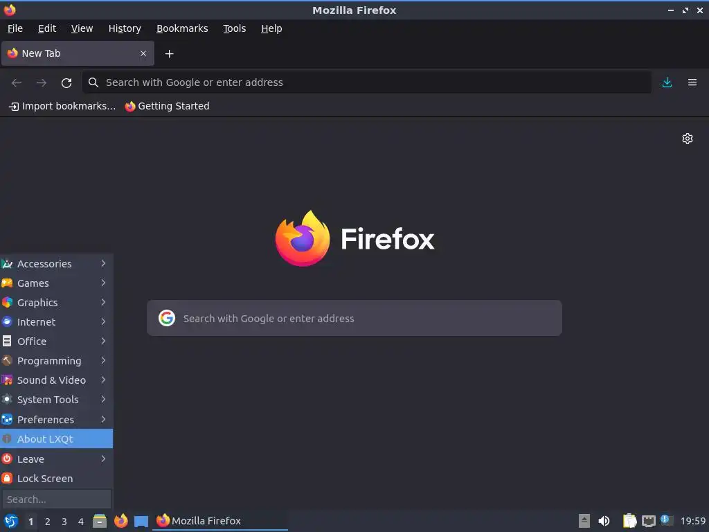The image size is (709, 532).
Task: Expand the Office submenu arrow
Action: [x=104, y=341]
